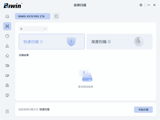Viewport: 160px width, 120px height.
Task: Open the performance speed test gauge icon
Action: [7, 36]
